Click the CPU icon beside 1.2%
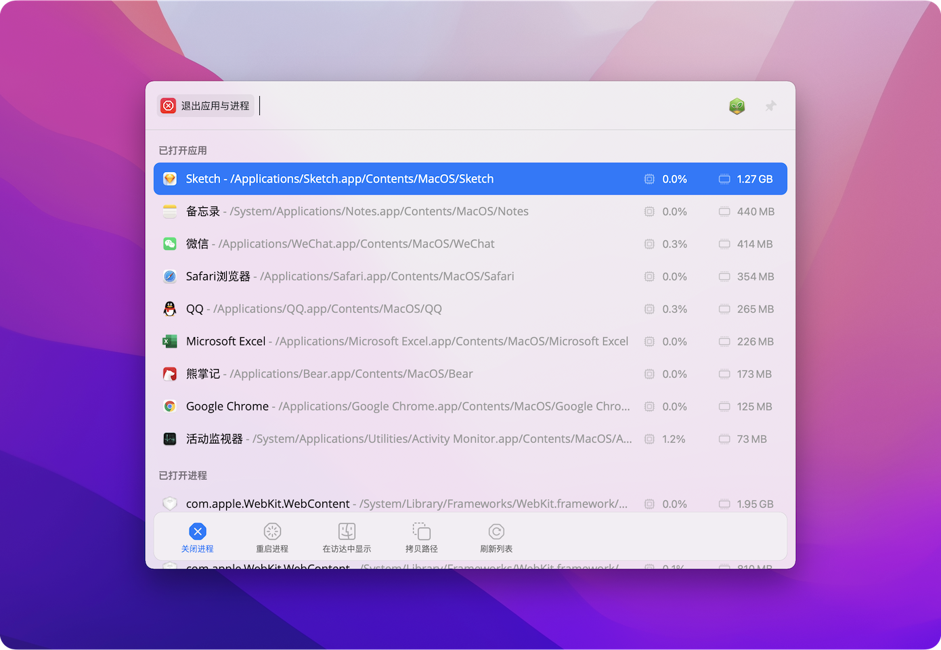The height and width of the screenshot is (650, 941). [649, 439]
